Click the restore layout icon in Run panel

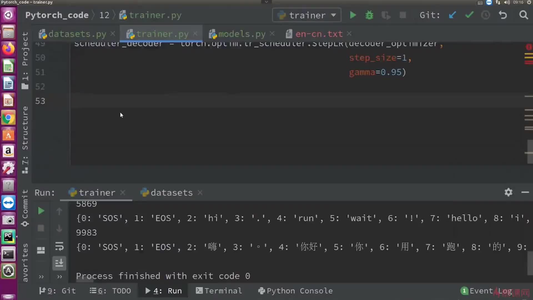pyautogui.click(x=41, y=250)
